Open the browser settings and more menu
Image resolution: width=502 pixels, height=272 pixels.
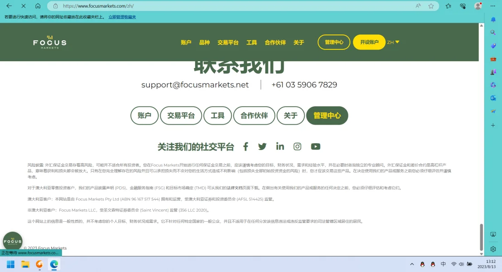point(492,6)
